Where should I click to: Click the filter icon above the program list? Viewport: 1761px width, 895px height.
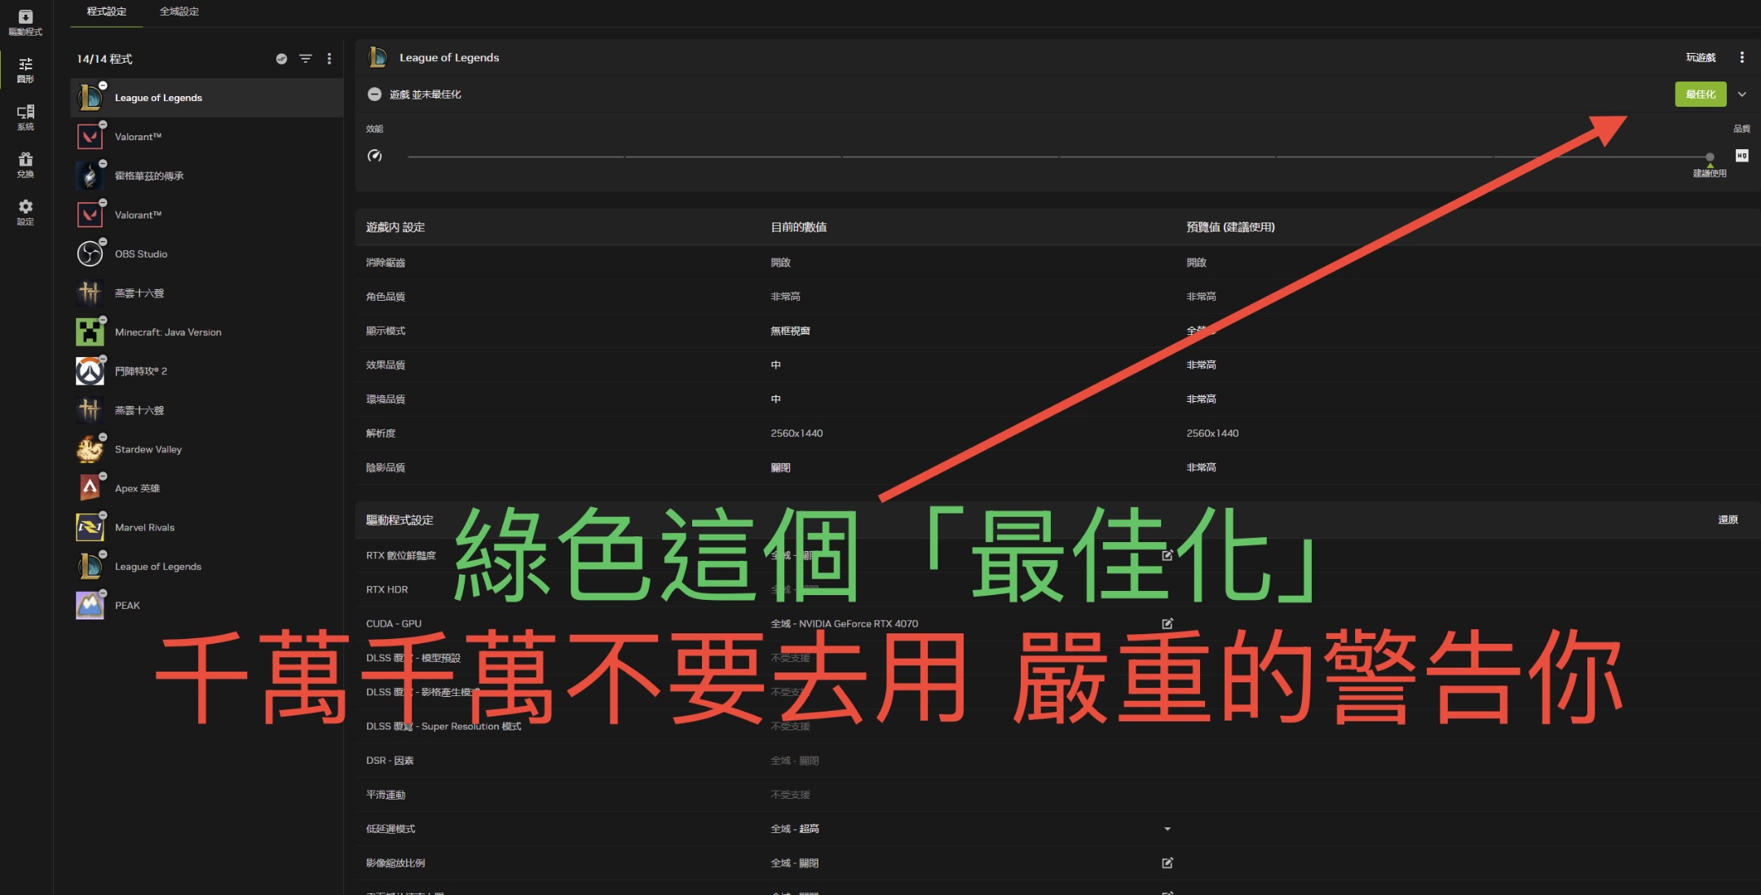306,59
